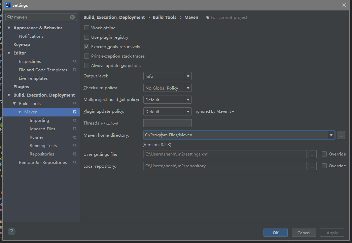Select Importing under Maven

point(39,120)
